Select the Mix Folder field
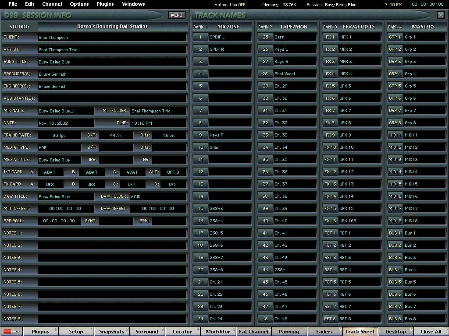This screenshot has height=336, width=449. click(158, 111)
